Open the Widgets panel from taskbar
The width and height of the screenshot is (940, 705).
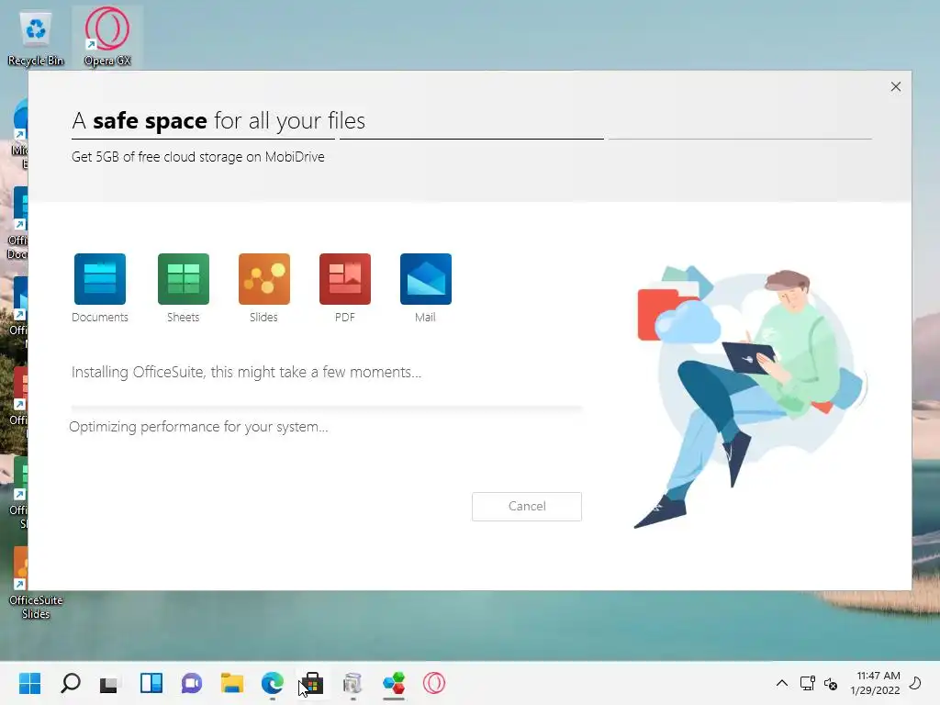pos(151,683)
